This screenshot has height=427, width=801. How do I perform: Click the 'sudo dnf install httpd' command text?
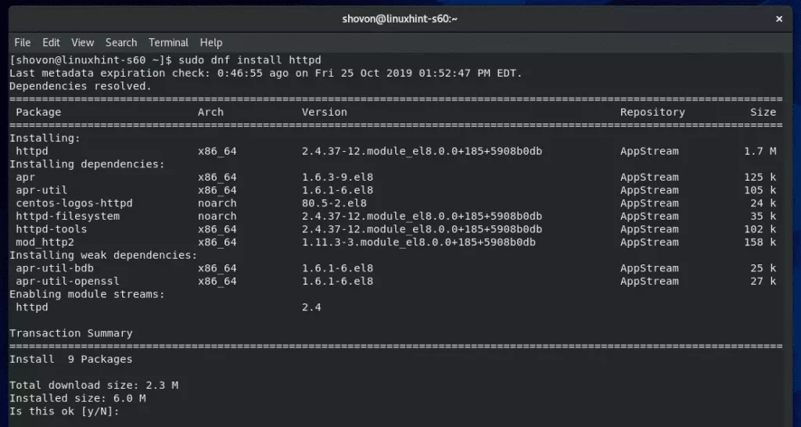click(x=250, y=59)
